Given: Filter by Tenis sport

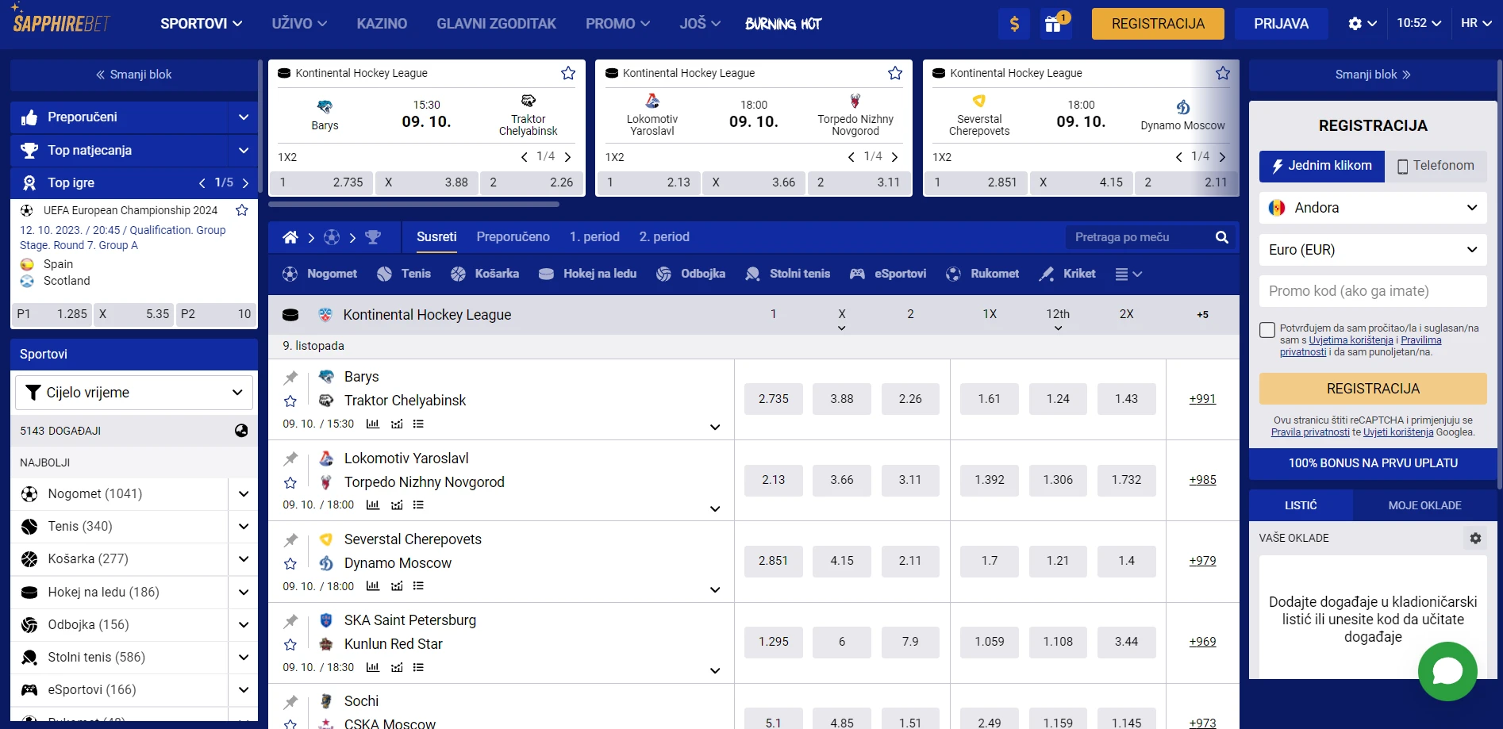Looking at the screenshot, I should click(x=405, y=274).
